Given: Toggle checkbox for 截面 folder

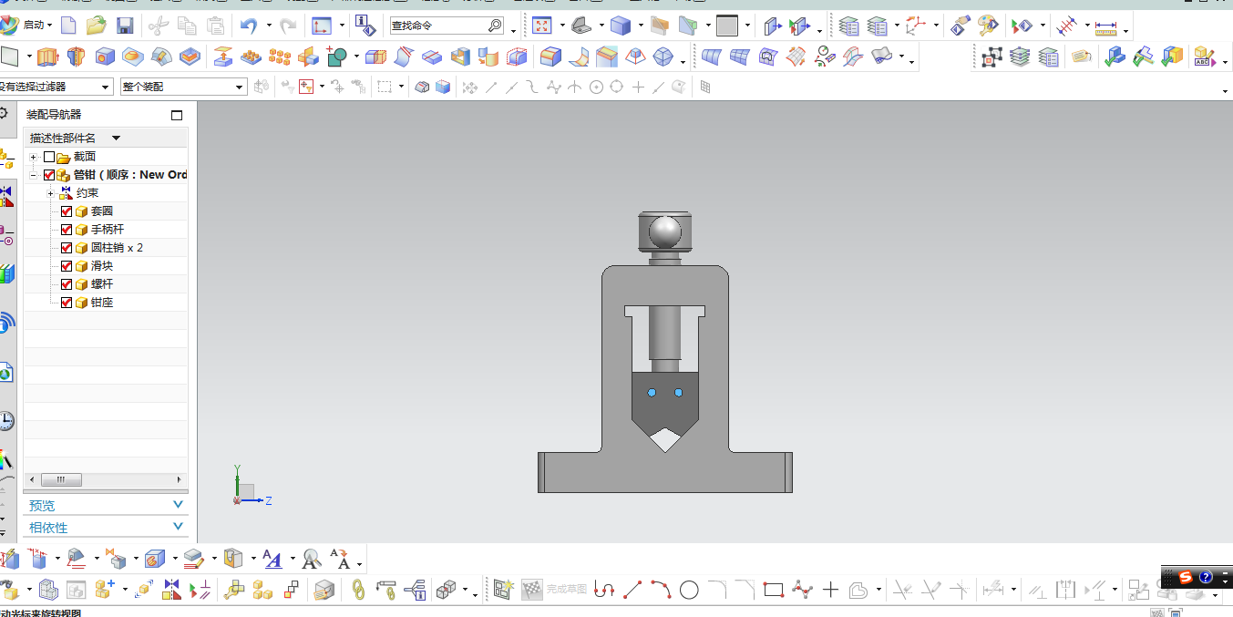Looking at the screenshot, I should coord(49,157).
